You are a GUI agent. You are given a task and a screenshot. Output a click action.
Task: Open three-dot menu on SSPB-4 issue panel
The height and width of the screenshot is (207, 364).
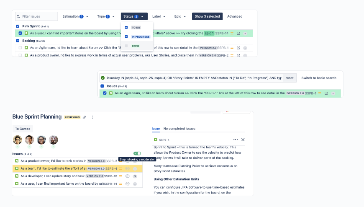point(236,140)
